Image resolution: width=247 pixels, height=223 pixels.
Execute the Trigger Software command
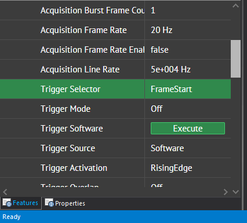click(x=188, y=129)
